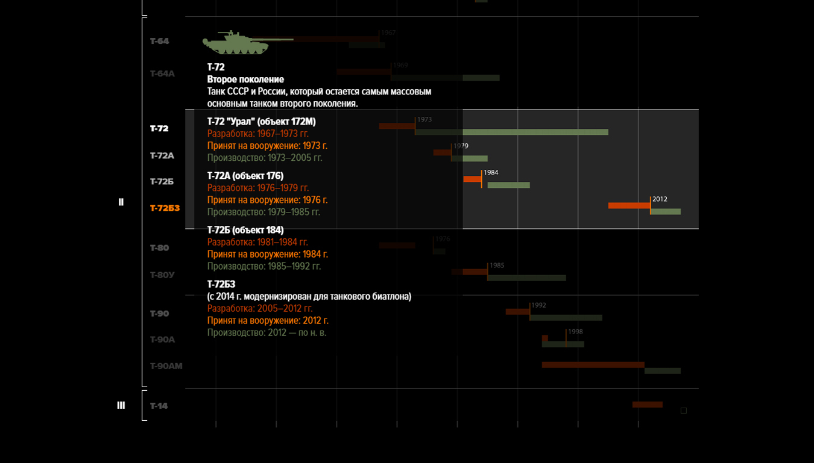Viewport: 814px width, 463px height.
Task: Select the T-14 row label
Action: point(159,406)
